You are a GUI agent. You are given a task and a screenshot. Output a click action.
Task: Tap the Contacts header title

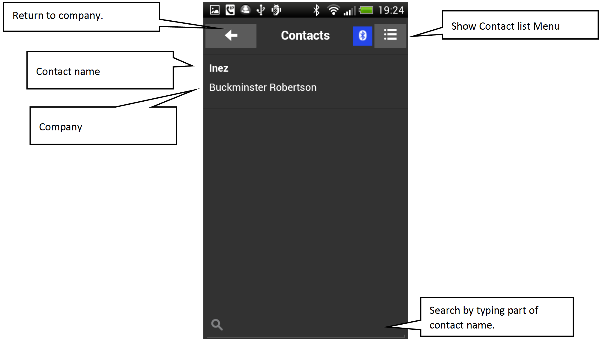point(305,35)
